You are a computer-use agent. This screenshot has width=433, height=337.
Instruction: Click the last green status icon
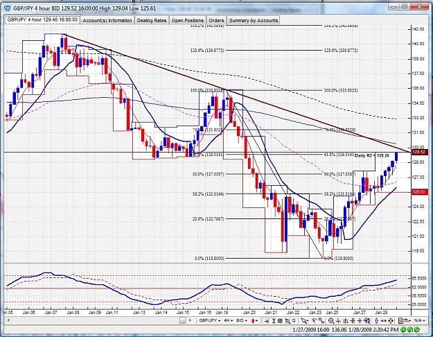416,330
